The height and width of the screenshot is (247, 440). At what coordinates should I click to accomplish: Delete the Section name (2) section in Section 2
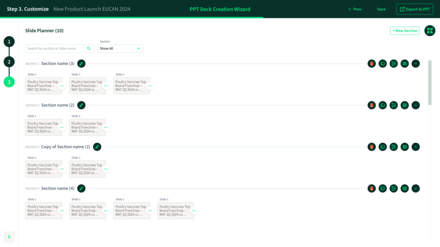[372, 105]
